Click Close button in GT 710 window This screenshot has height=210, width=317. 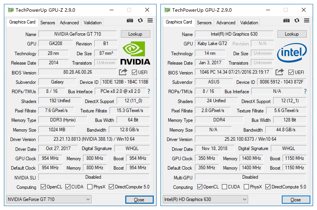pyautogui.click(x=139, y=200)
